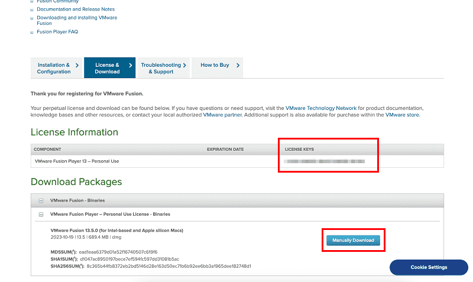Click the EXPIRATION DATE column header
The image size is (473, 282).
[225, 150]
